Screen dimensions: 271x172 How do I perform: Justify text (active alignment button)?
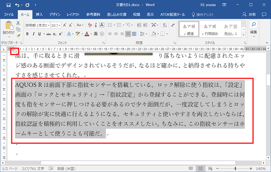pyautogui.click(x=128, y=34)
